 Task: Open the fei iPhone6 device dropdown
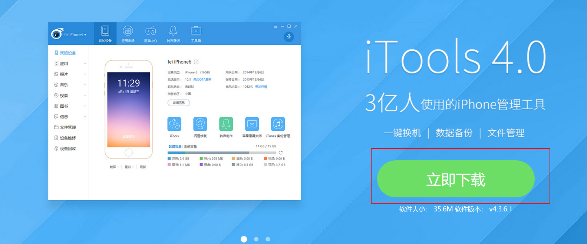coord(75,34)
